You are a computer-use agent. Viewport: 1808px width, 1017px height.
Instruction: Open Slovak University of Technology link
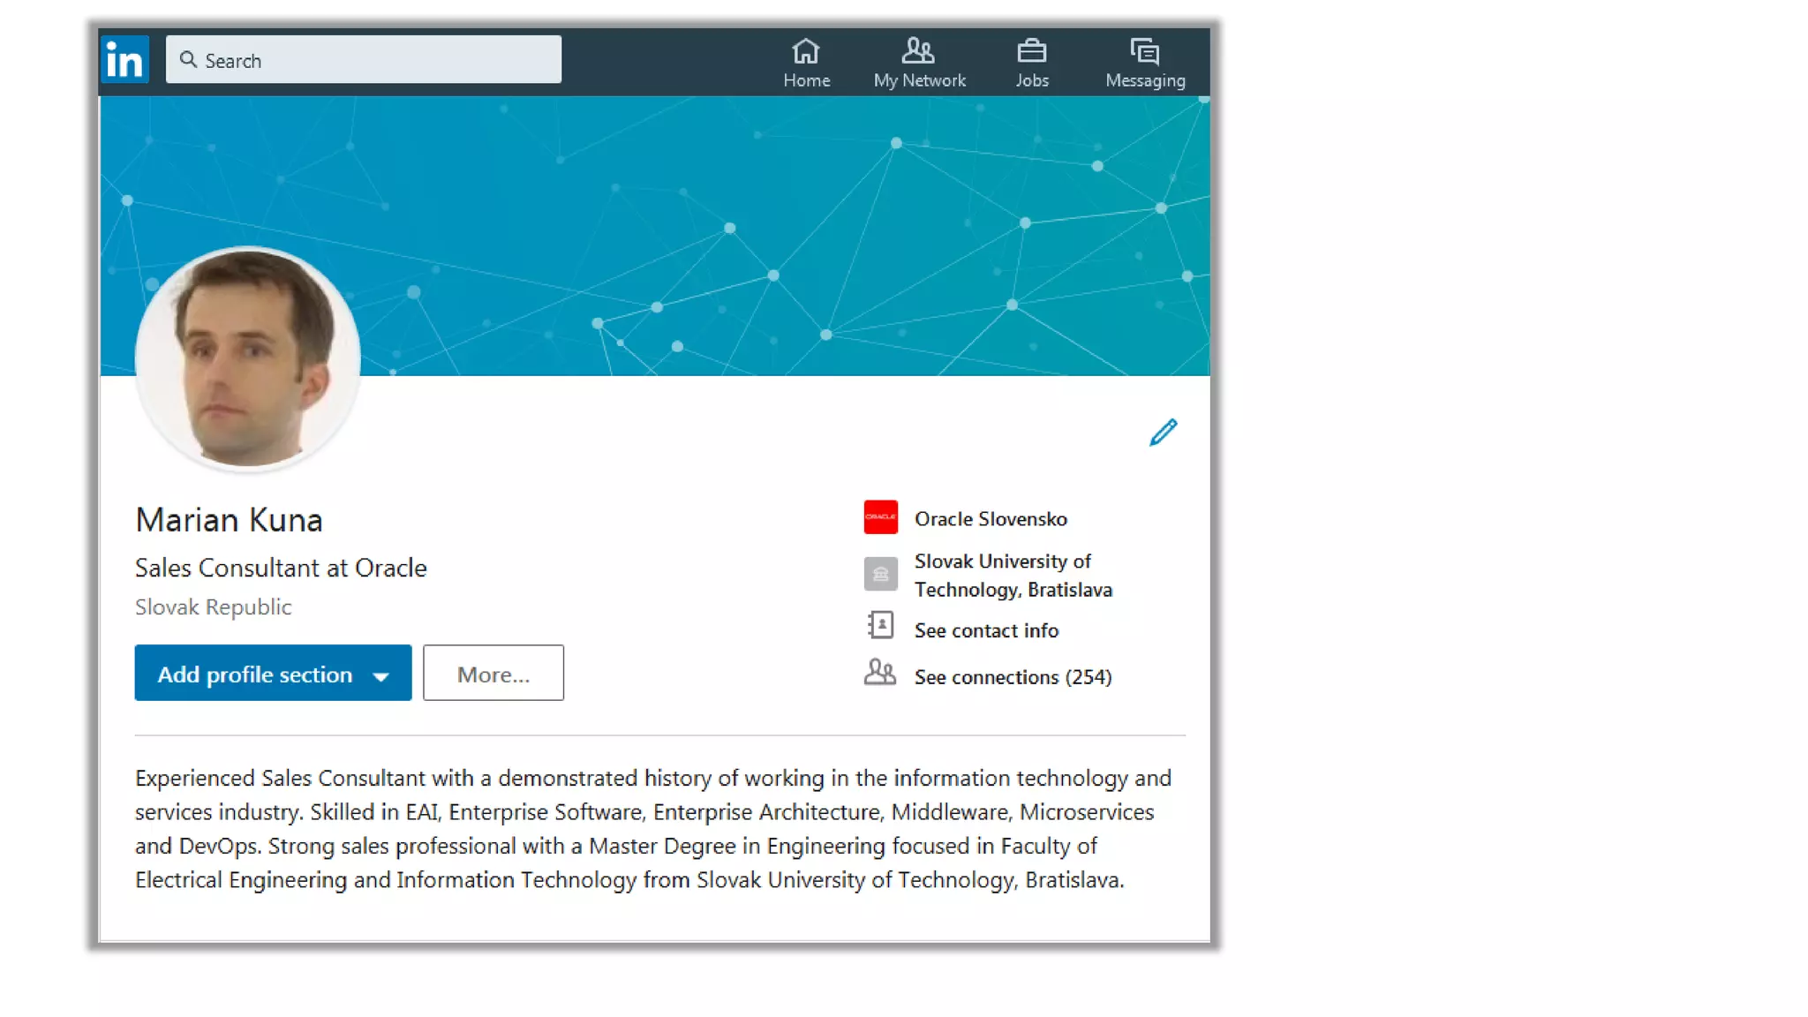(x=1013, y=576)
